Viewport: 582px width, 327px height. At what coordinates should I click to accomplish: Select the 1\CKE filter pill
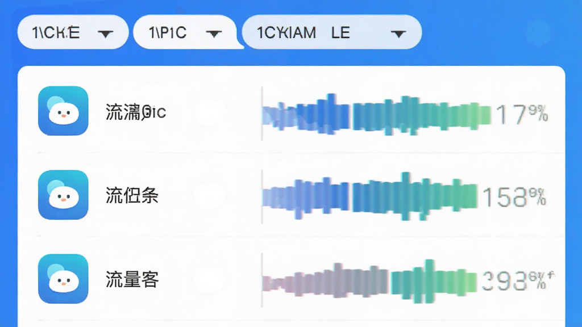[x=73, y=32]
